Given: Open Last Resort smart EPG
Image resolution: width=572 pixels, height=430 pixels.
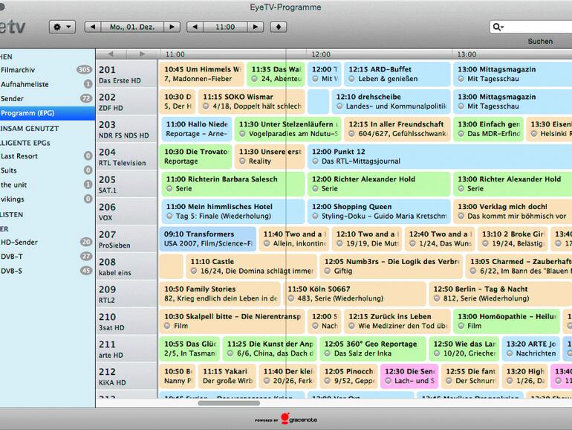Looking at the screenshot, I should point(48,156).
